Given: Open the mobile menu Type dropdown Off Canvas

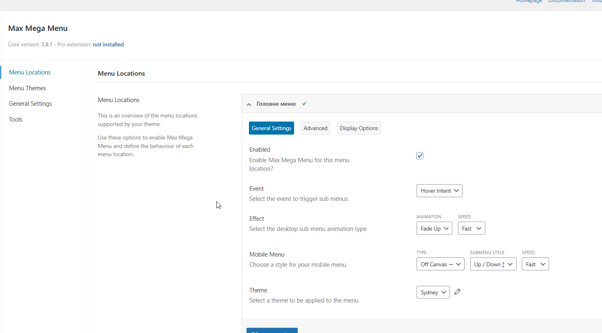Looking at the screenshot, I should [x=441, y=264].
